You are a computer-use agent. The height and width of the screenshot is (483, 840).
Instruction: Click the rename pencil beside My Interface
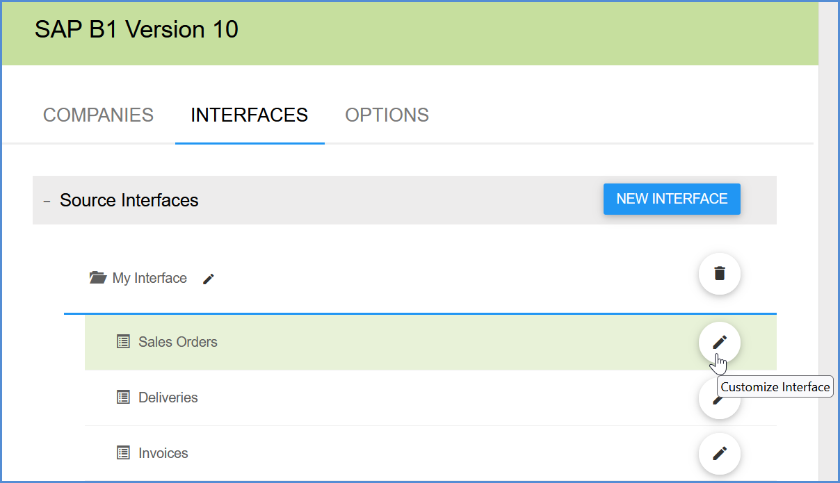point(209,279)
